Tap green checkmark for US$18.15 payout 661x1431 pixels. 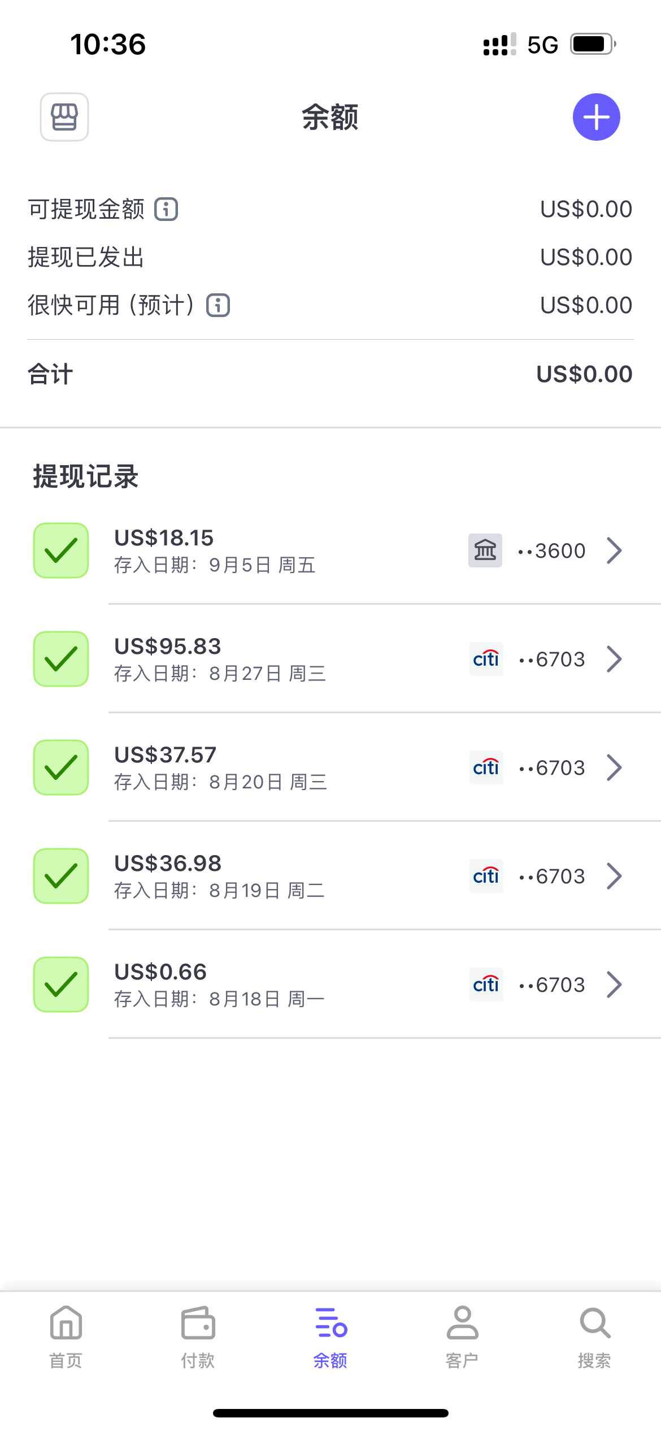[x=61, y=550]
